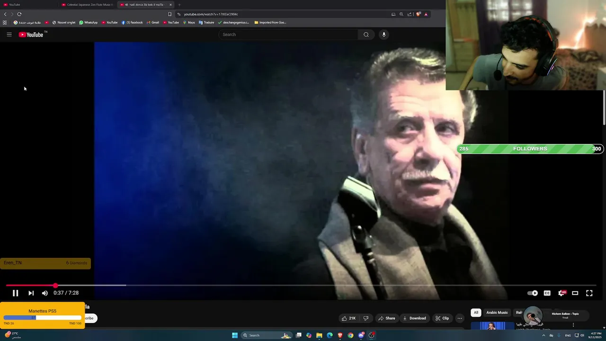Screen dimensions: 606x341
Task: Turn on closed captions with CC
Action: pos(547,293)
